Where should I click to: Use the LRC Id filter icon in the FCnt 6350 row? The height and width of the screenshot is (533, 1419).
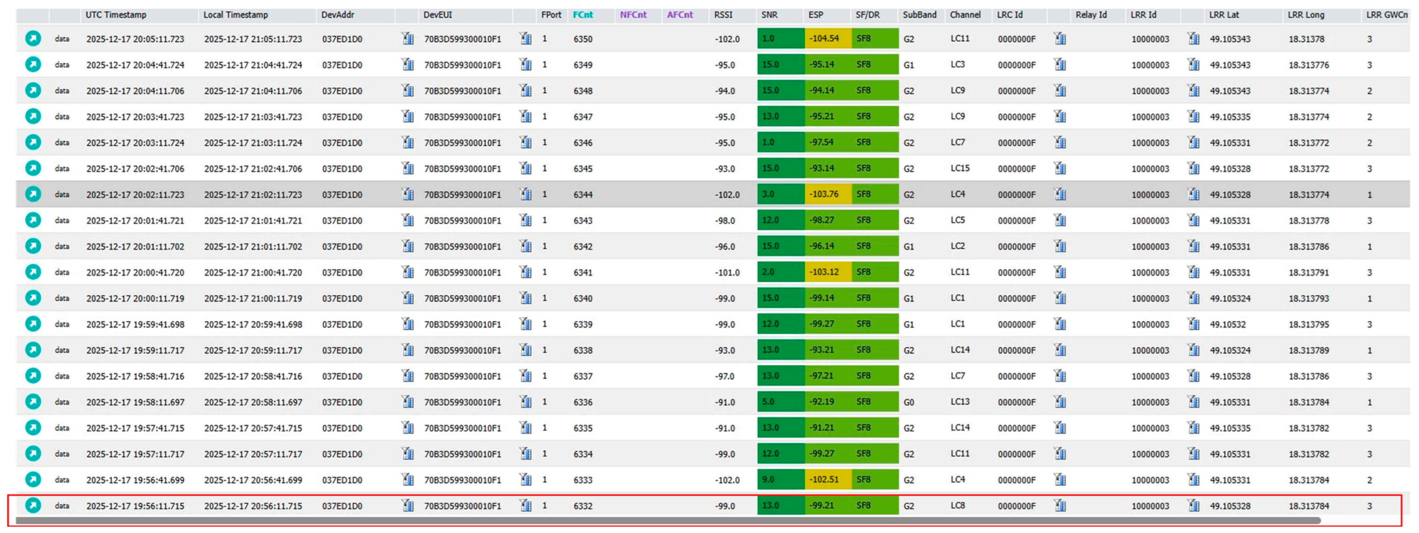point(1060,38)
